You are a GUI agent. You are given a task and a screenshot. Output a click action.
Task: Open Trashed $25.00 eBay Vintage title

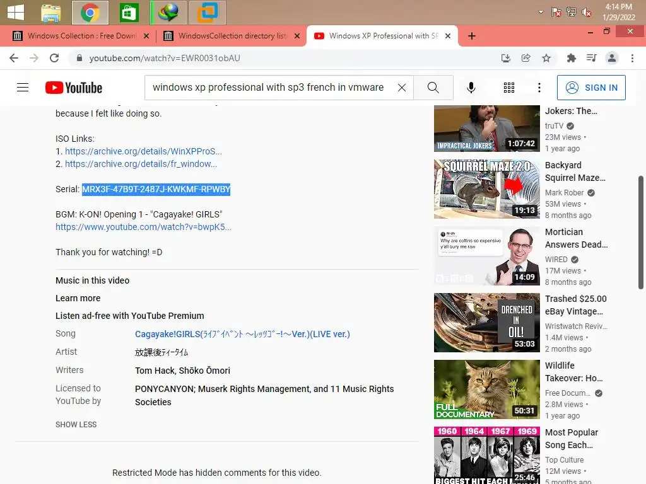pos(575,305)
